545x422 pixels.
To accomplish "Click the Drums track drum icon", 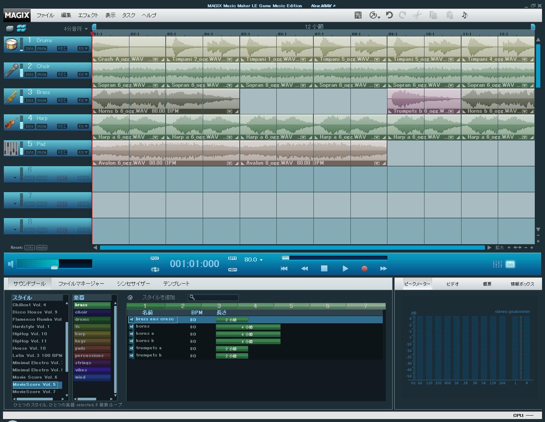I will tap(11, 44).
